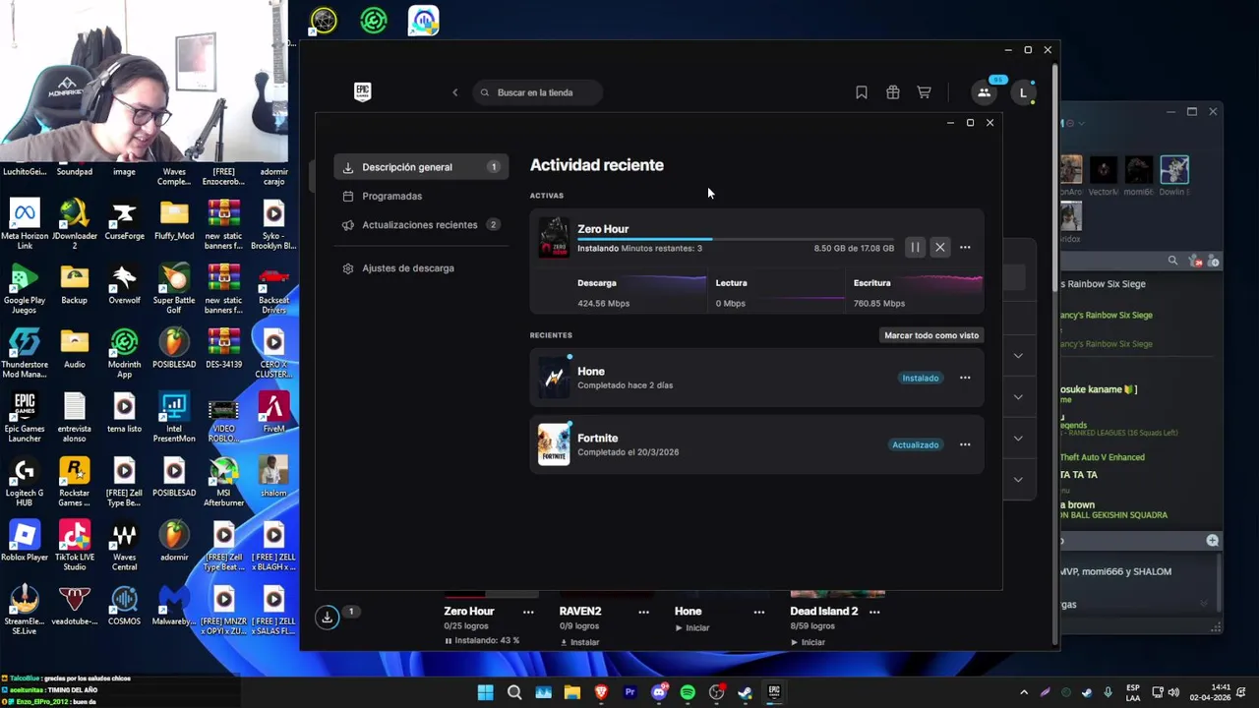Screen dimensions: 1259x708
Task: Select the Descripción general tab
Action: tap(421, 167)
